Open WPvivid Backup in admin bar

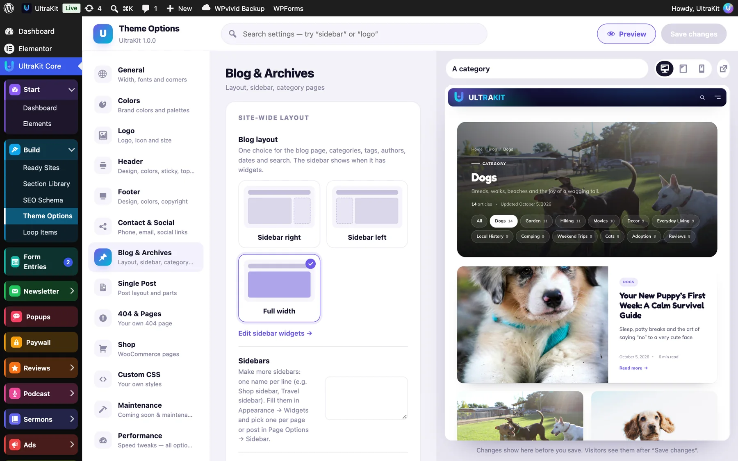pos(233,8)
